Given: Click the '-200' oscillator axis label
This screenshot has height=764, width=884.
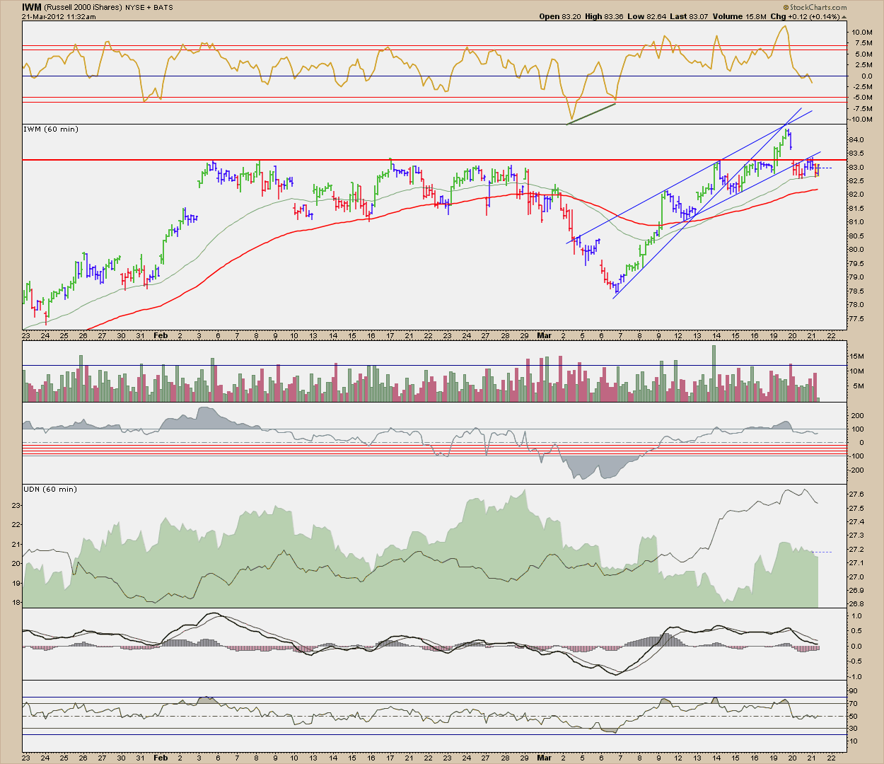Looking at the screenshot, I should point(857,470).
